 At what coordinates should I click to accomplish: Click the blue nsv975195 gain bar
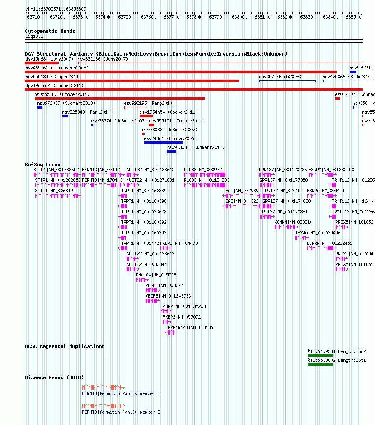[353, 72]
